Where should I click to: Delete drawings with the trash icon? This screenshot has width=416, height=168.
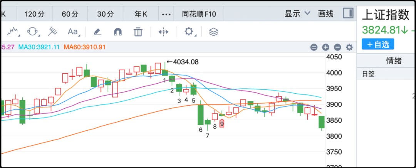point(138,32)
